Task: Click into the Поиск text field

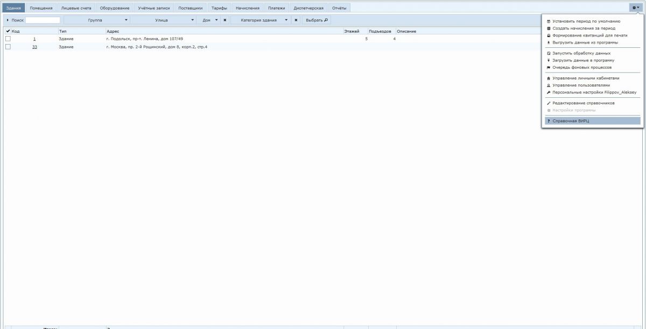Action: (43, 20)
